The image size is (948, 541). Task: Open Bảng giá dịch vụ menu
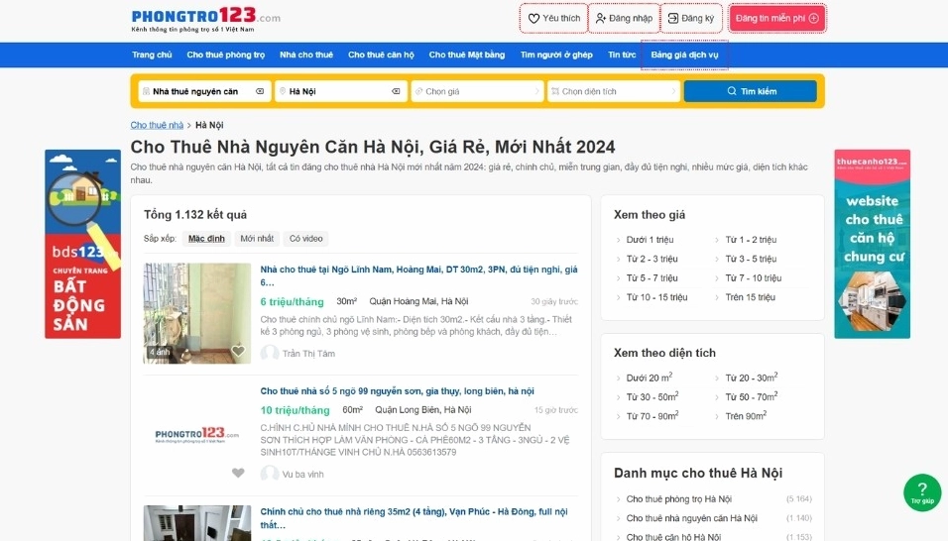tap(684, 54)
